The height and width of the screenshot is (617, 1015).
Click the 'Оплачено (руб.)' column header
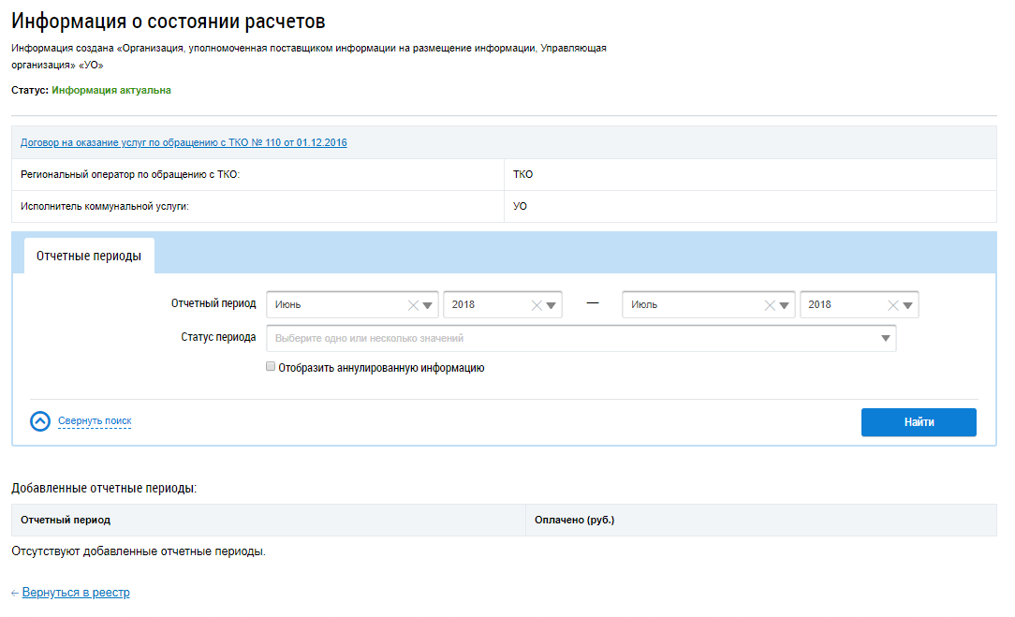tap(574, 520)
